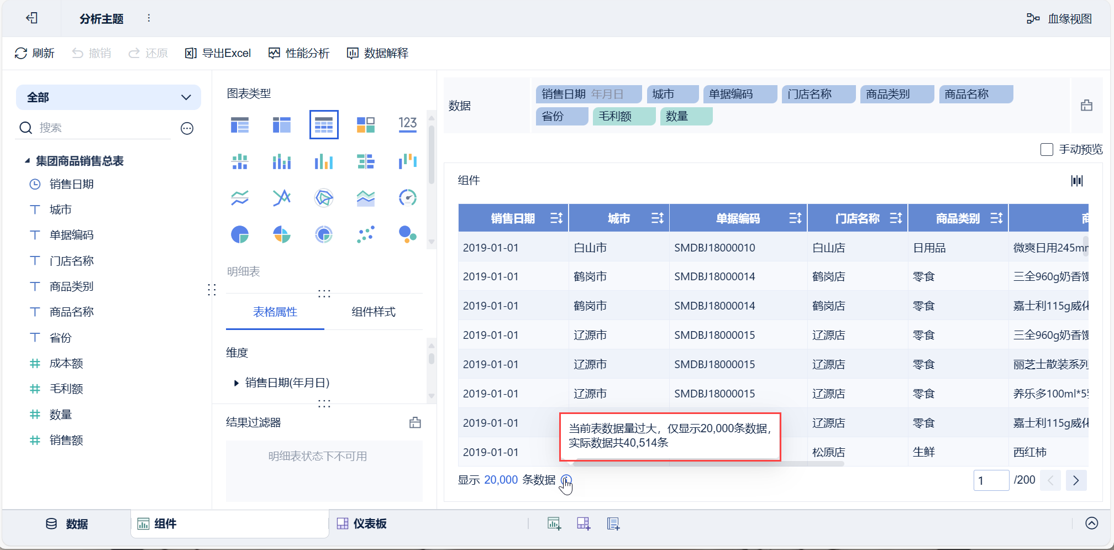Sort by the 单据编码 column header icon

(795, 218)
